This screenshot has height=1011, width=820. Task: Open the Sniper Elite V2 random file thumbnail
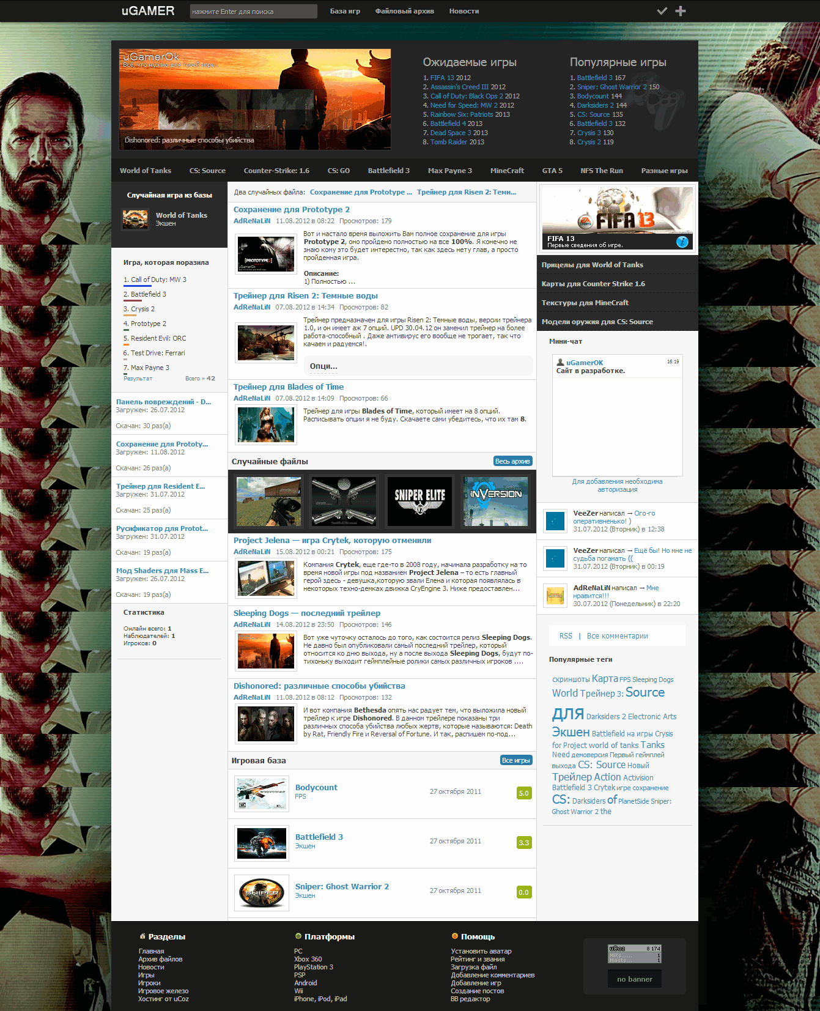[x=419, y=501]
